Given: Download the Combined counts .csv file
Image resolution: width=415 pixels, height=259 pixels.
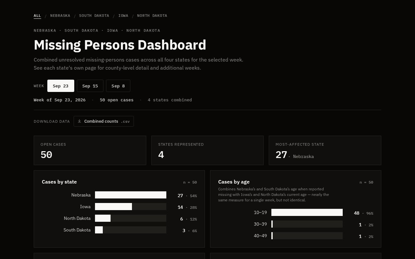Looking at the screenshot, I should coord(104,121).
